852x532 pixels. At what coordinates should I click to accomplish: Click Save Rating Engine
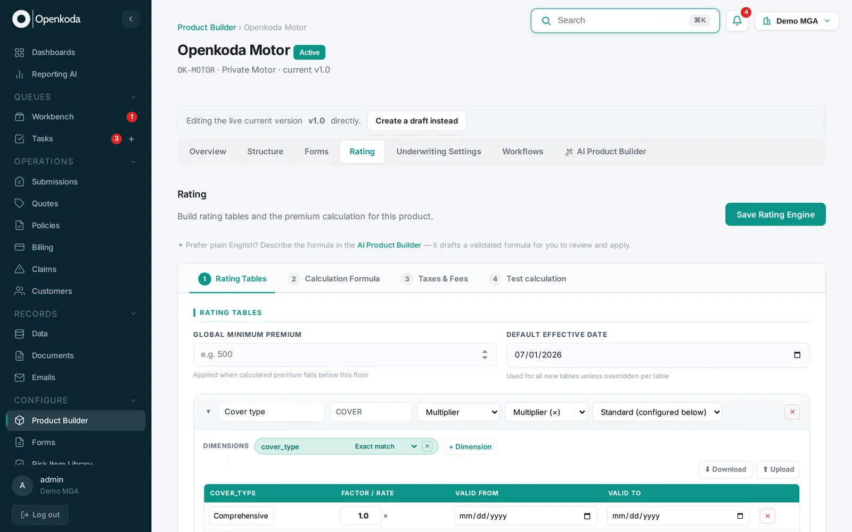coord(775,214)
